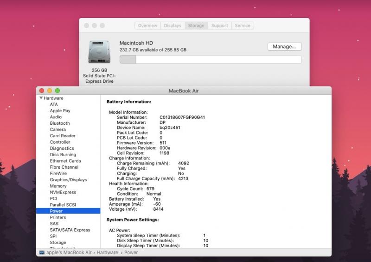Minimize the MacBook Air window using the yellow button

50,91
